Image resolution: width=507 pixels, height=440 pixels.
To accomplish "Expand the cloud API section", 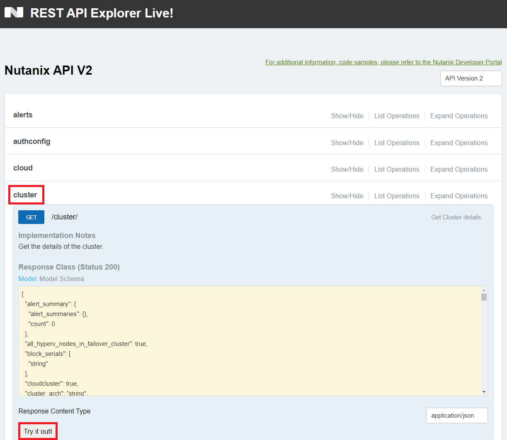I will (x=23, y=168).
